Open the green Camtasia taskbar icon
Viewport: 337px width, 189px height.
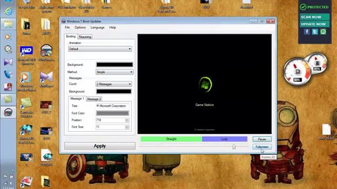[8, 99]
